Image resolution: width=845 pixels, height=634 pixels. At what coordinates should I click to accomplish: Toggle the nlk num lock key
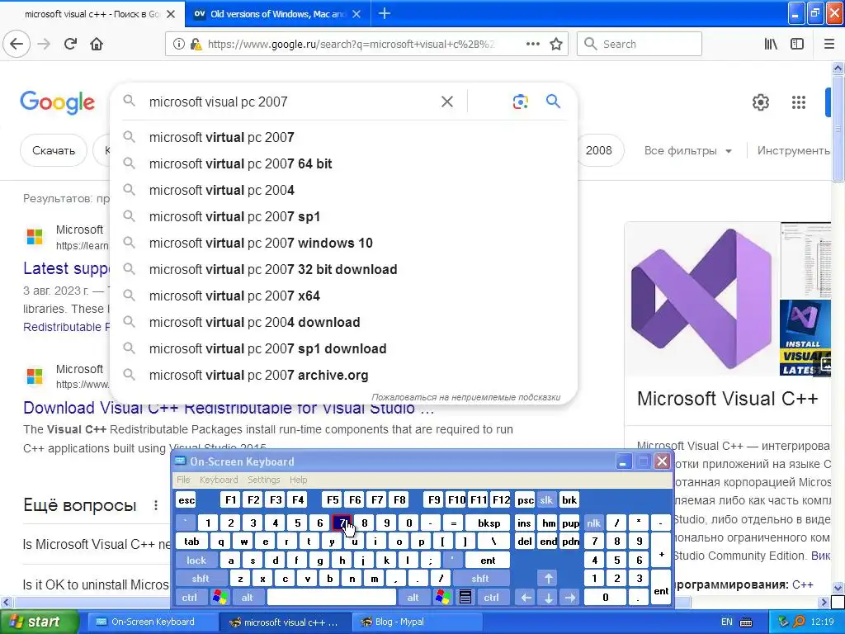(x=593, y=523)
